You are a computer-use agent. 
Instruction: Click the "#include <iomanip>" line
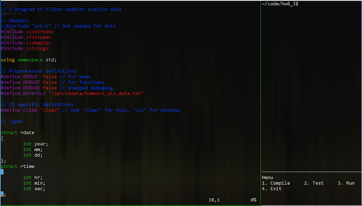(26, 43)
